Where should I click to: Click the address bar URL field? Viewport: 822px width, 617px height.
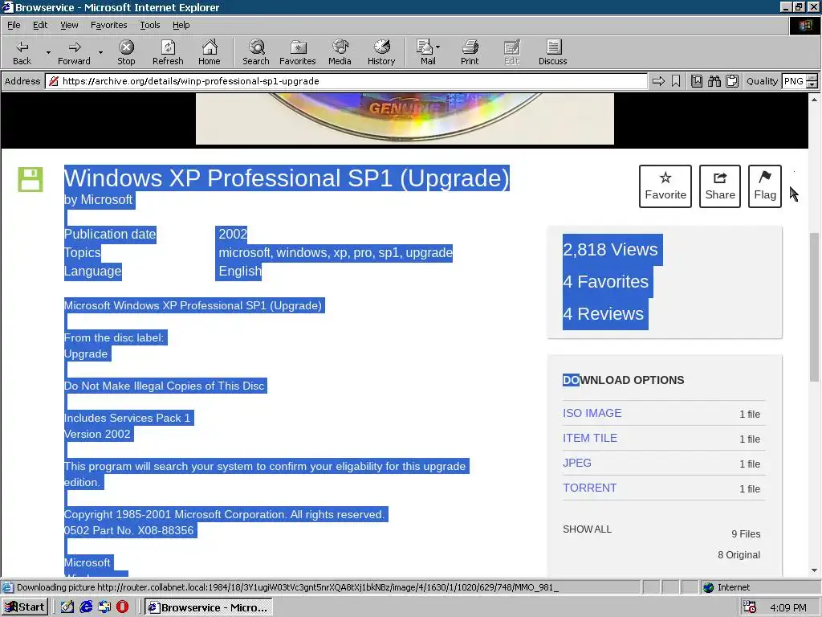pyautogui.click(x=347, y=81)
